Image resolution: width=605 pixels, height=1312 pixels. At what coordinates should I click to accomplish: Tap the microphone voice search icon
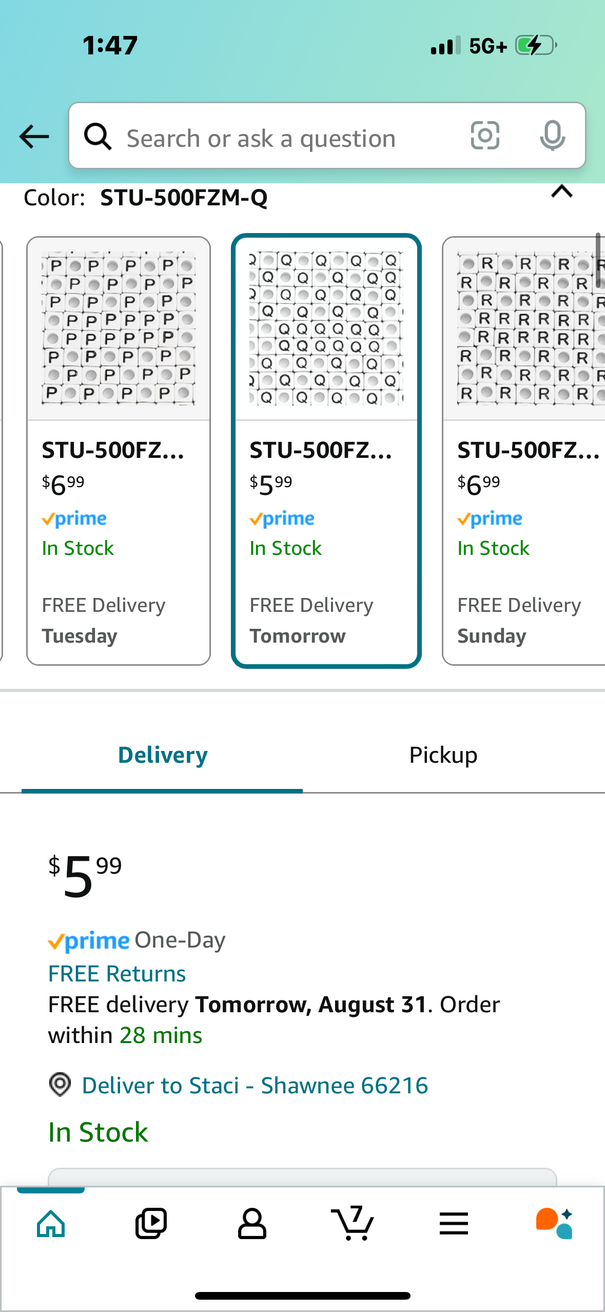552,136
